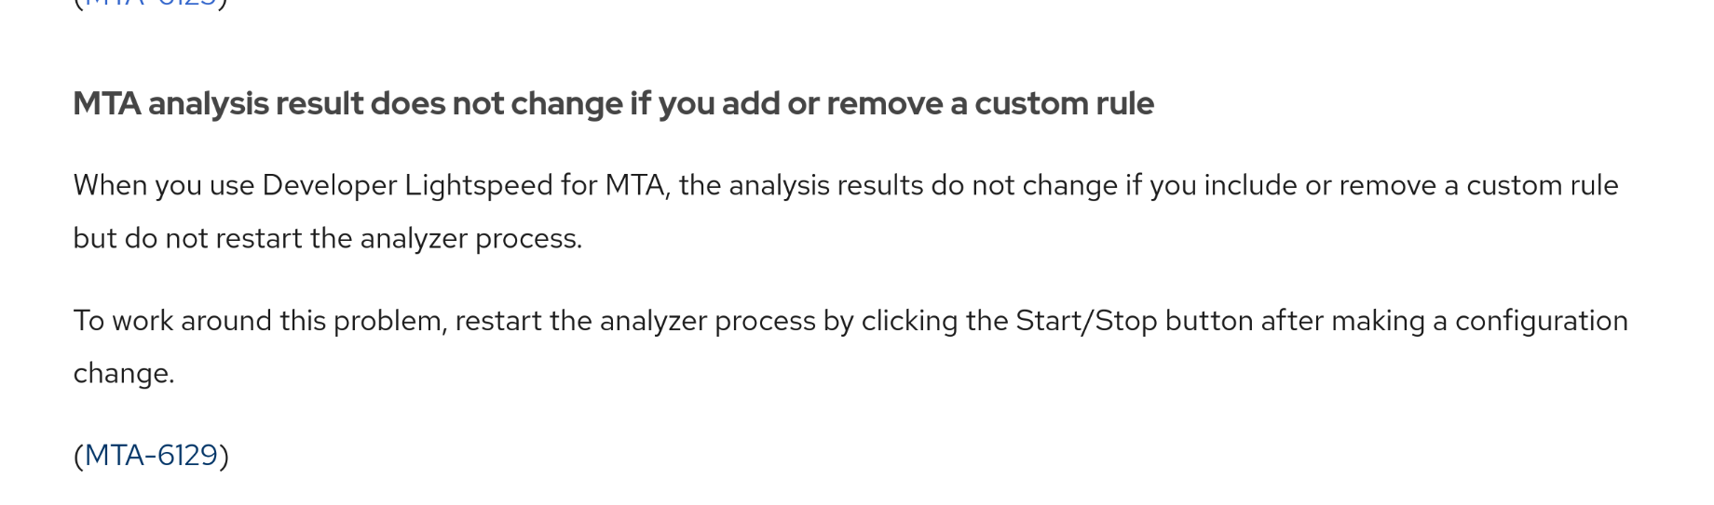
Task: Open the MTA-6129 issue link
Action: [151, 455]
